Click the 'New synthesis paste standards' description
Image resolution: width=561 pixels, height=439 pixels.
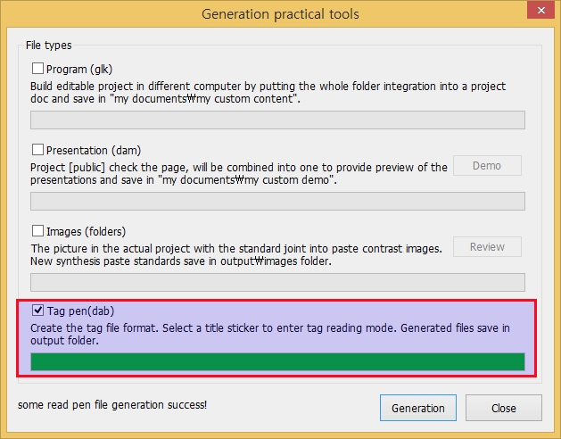point(181,261)
